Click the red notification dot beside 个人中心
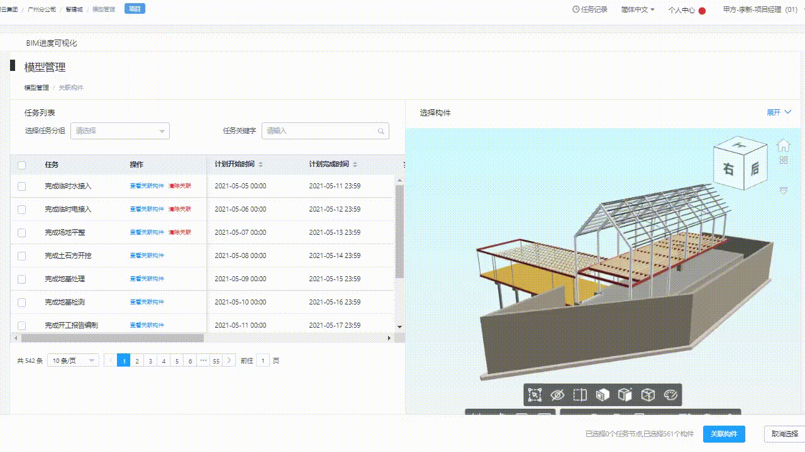 [x=702, y=11]
